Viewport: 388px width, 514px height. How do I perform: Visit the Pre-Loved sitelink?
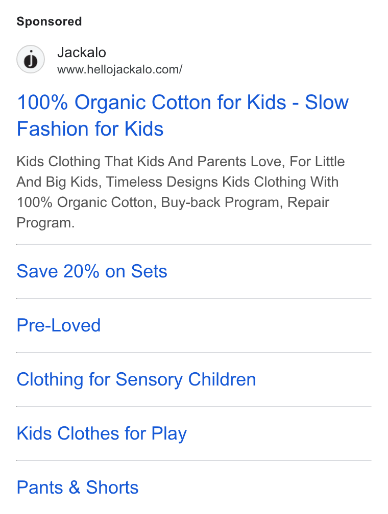58,325
